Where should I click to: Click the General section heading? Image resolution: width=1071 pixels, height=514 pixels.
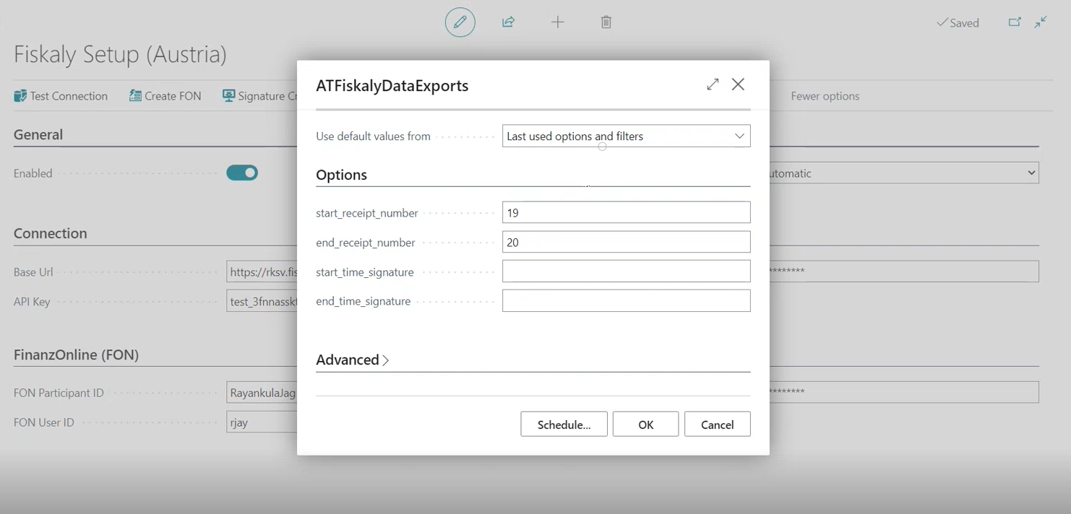click(38, 135)
